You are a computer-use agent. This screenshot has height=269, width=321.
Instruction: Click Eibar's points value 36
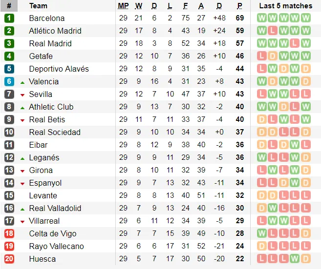coord(239,145)
